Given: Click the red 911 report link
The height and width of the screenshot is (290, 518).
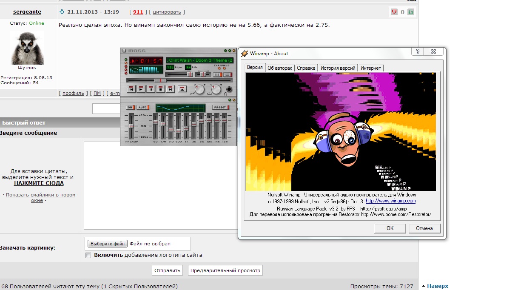Looking at the screenshot, I should tap(138, 12).
